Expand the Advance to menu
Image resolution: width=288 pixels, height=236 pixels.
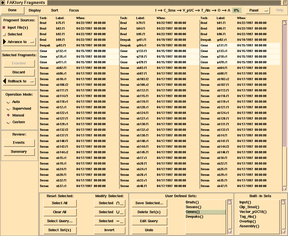pyautogui.click(x=19, y=42)
